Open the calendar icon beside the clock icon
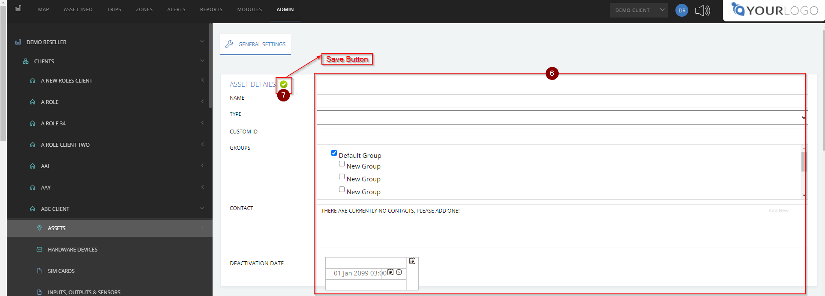 click(x=390, y=272)
